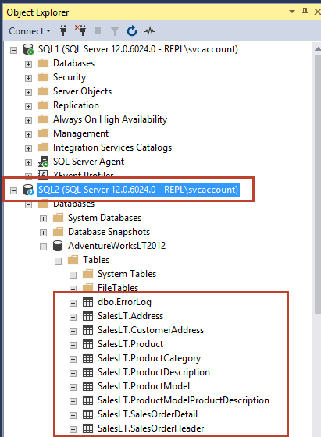Expand the SalesLT.Product table node

(73, 345)
